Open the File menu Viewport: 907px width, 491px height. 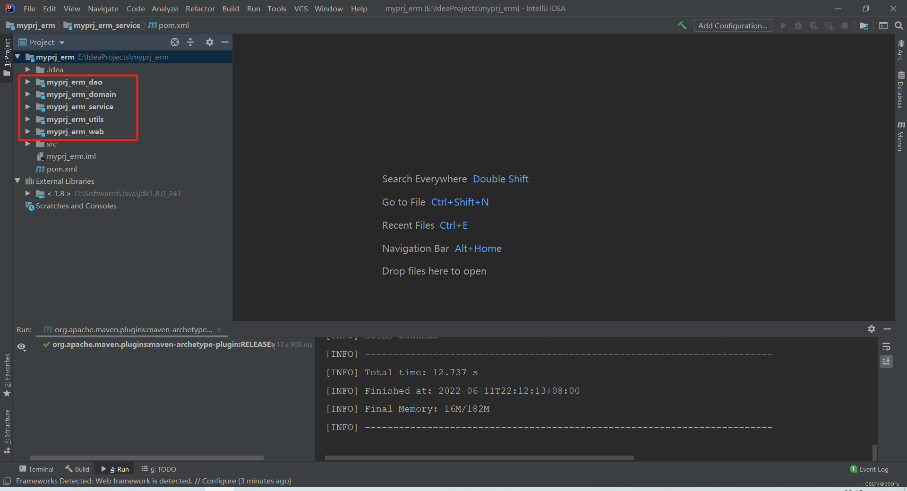(x=29, y=9)
